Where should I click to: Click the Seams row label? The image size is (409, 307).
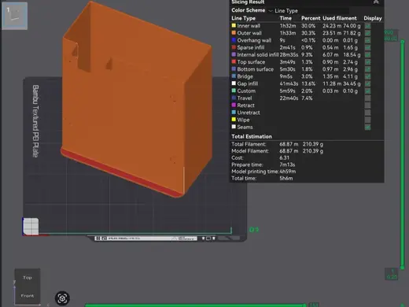tap(245, 127)
